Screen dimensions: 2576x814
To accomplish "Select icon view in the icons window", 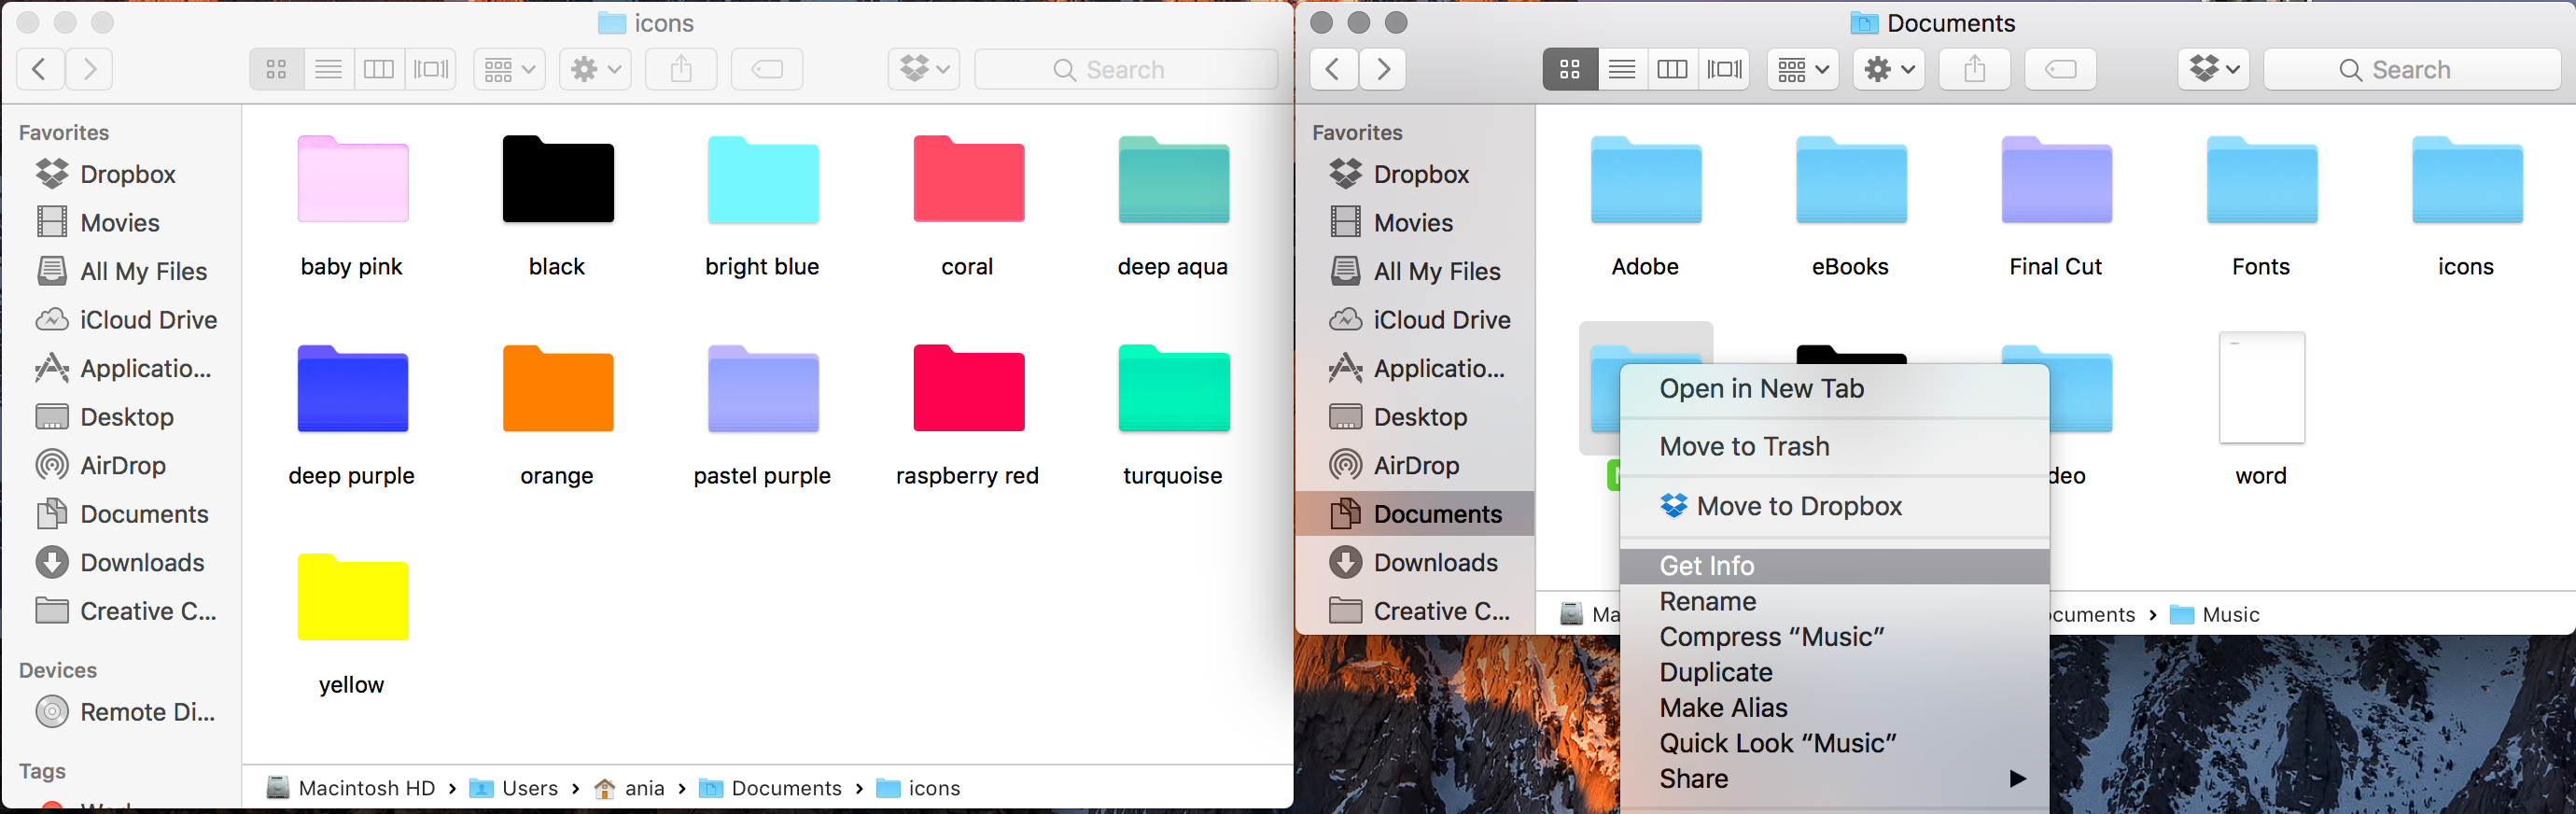I will point(277,69).
